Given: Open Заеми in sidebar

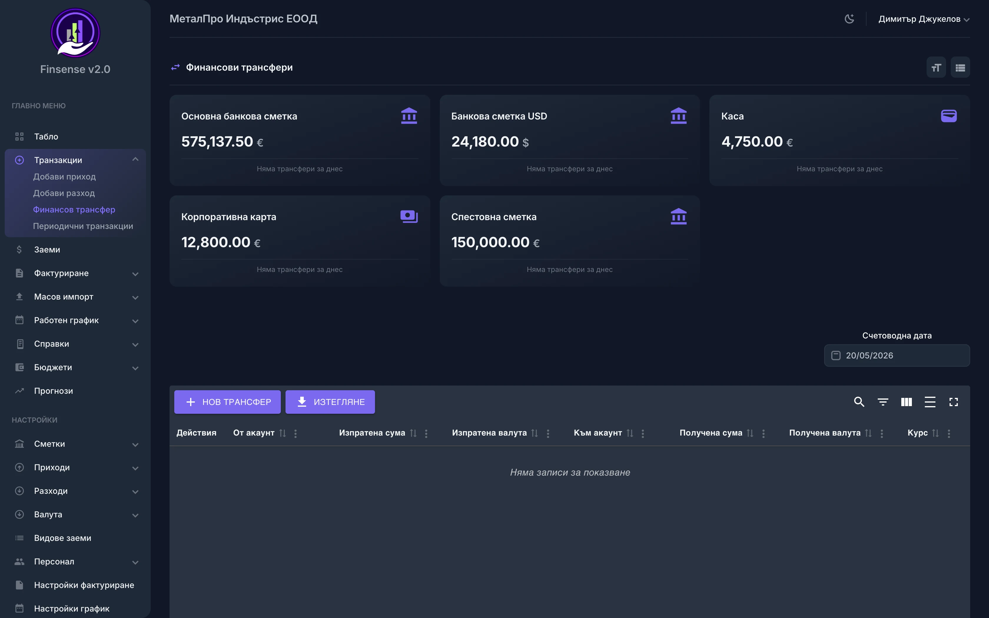Looking at the screenshot, I should pyautogui.click(x=75, y=249).
